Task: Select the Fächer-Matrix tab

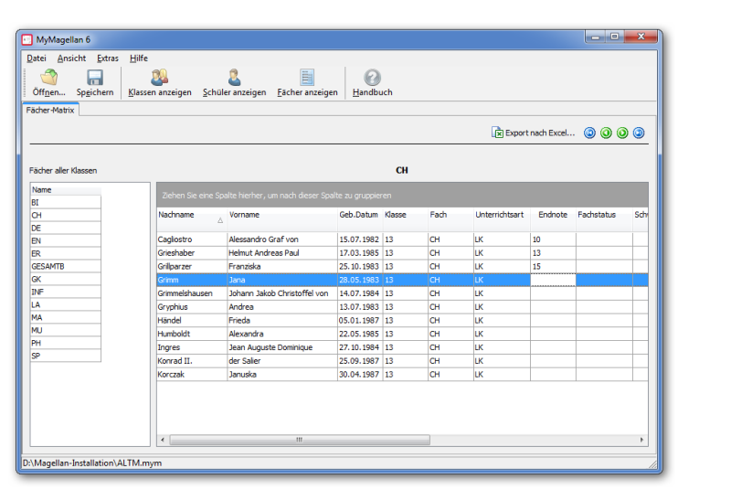Action: (x=50, y=110)
